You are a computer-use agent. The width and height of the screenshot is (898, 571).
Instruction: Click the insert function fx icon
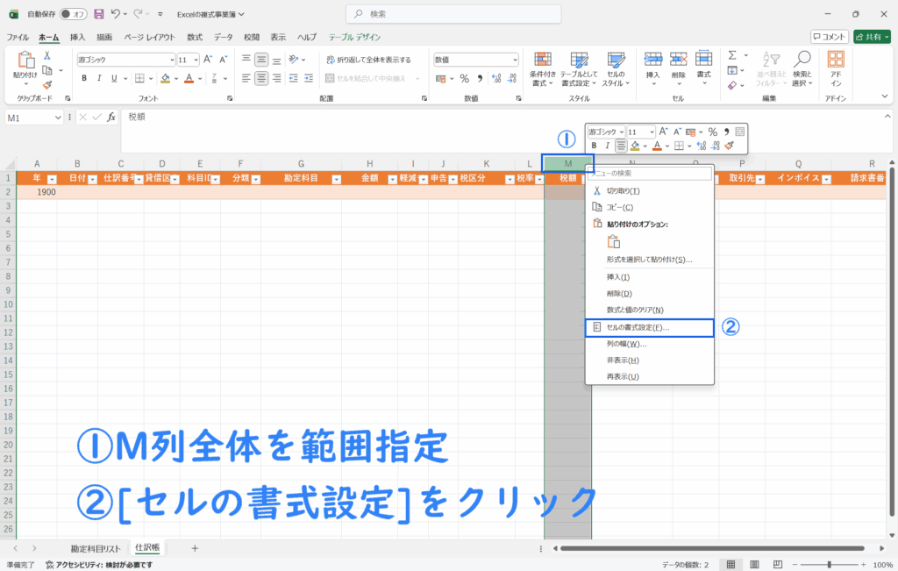point(111,117)
